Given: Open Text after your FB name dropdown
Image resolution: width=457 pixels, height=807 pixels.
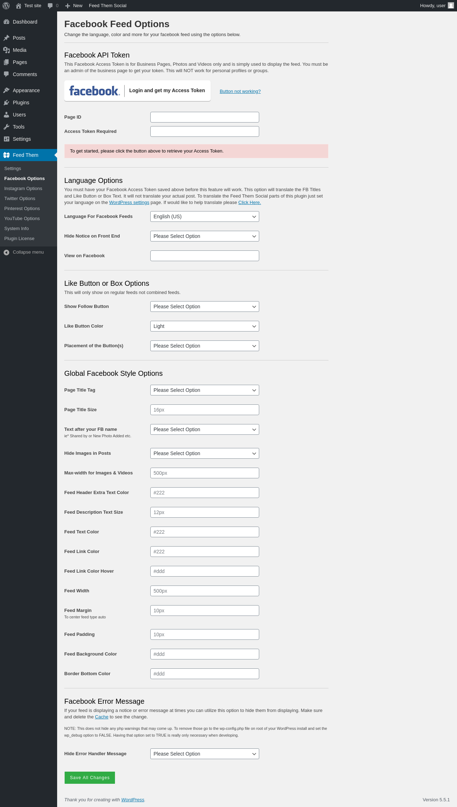Looking at the screenshot, I should [205, 429].
